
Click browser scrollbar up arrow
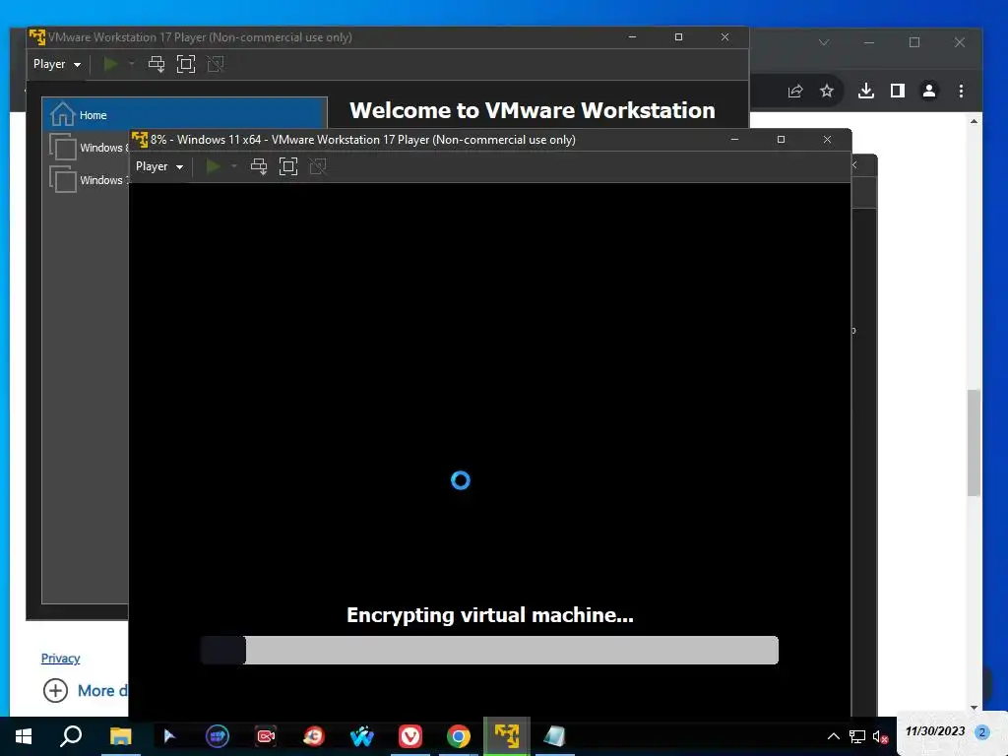(x=974, y=121)
